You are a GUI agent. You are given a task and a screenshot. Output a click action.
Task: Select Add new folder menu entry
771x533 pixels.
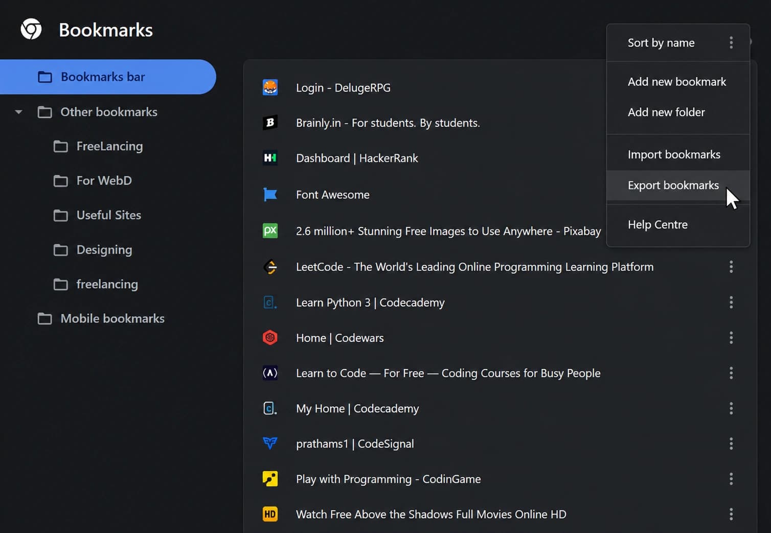(x=678, y=112)
